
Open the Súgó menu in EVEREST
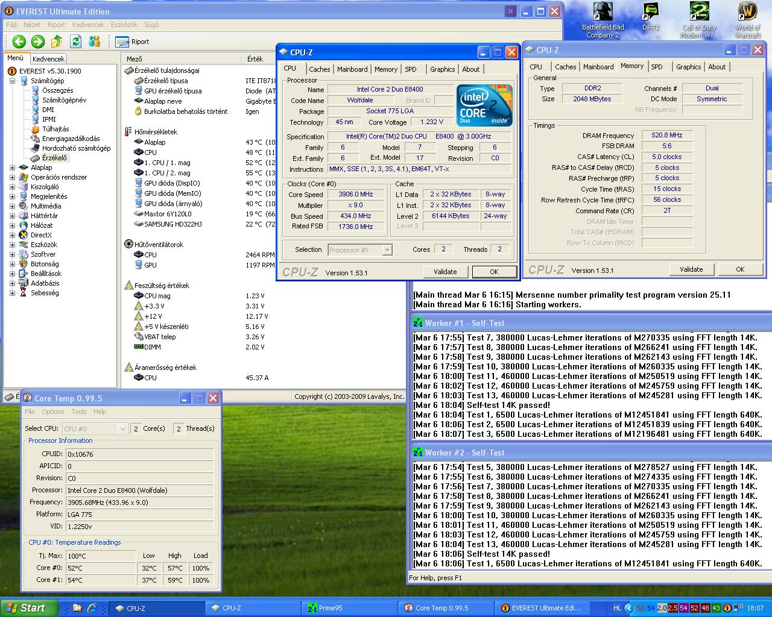pyautogui.click(x=151, y=25)
